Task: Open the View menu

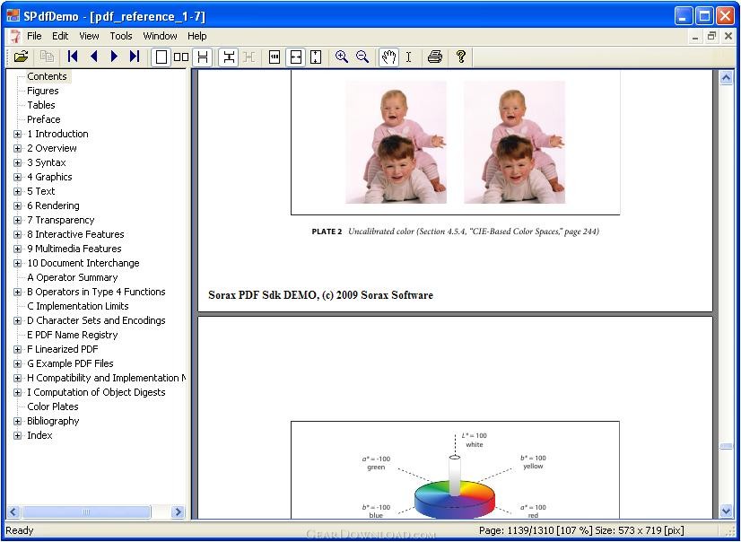Action: click(x=89, y=36)
